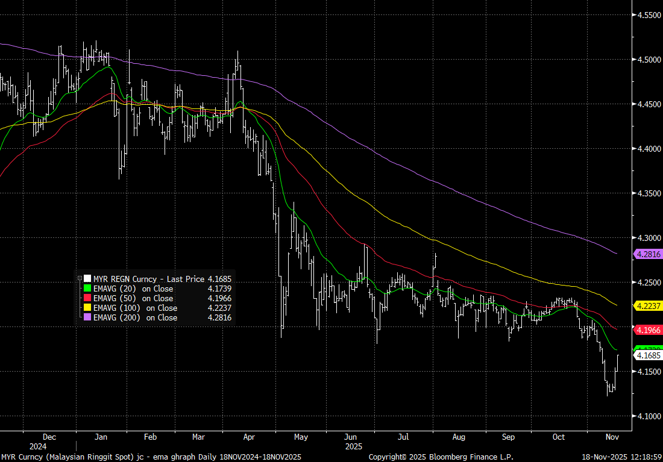Click the green EMAVG (20) legend swatch
Image resolution: width=663 pixels, height=462 pixels.
click(x=87, y=289)
